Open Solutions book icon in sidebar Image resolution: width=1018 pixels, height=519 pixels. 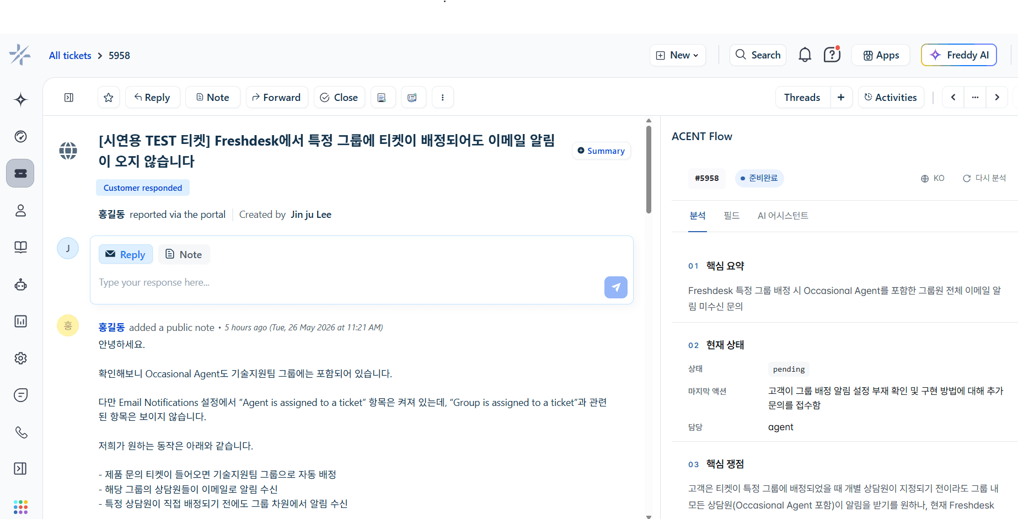pos(20,247)
